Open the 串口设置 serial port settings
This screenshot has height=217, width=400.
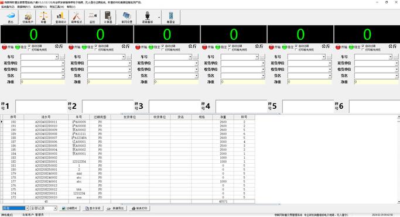[x=127, y=18]
